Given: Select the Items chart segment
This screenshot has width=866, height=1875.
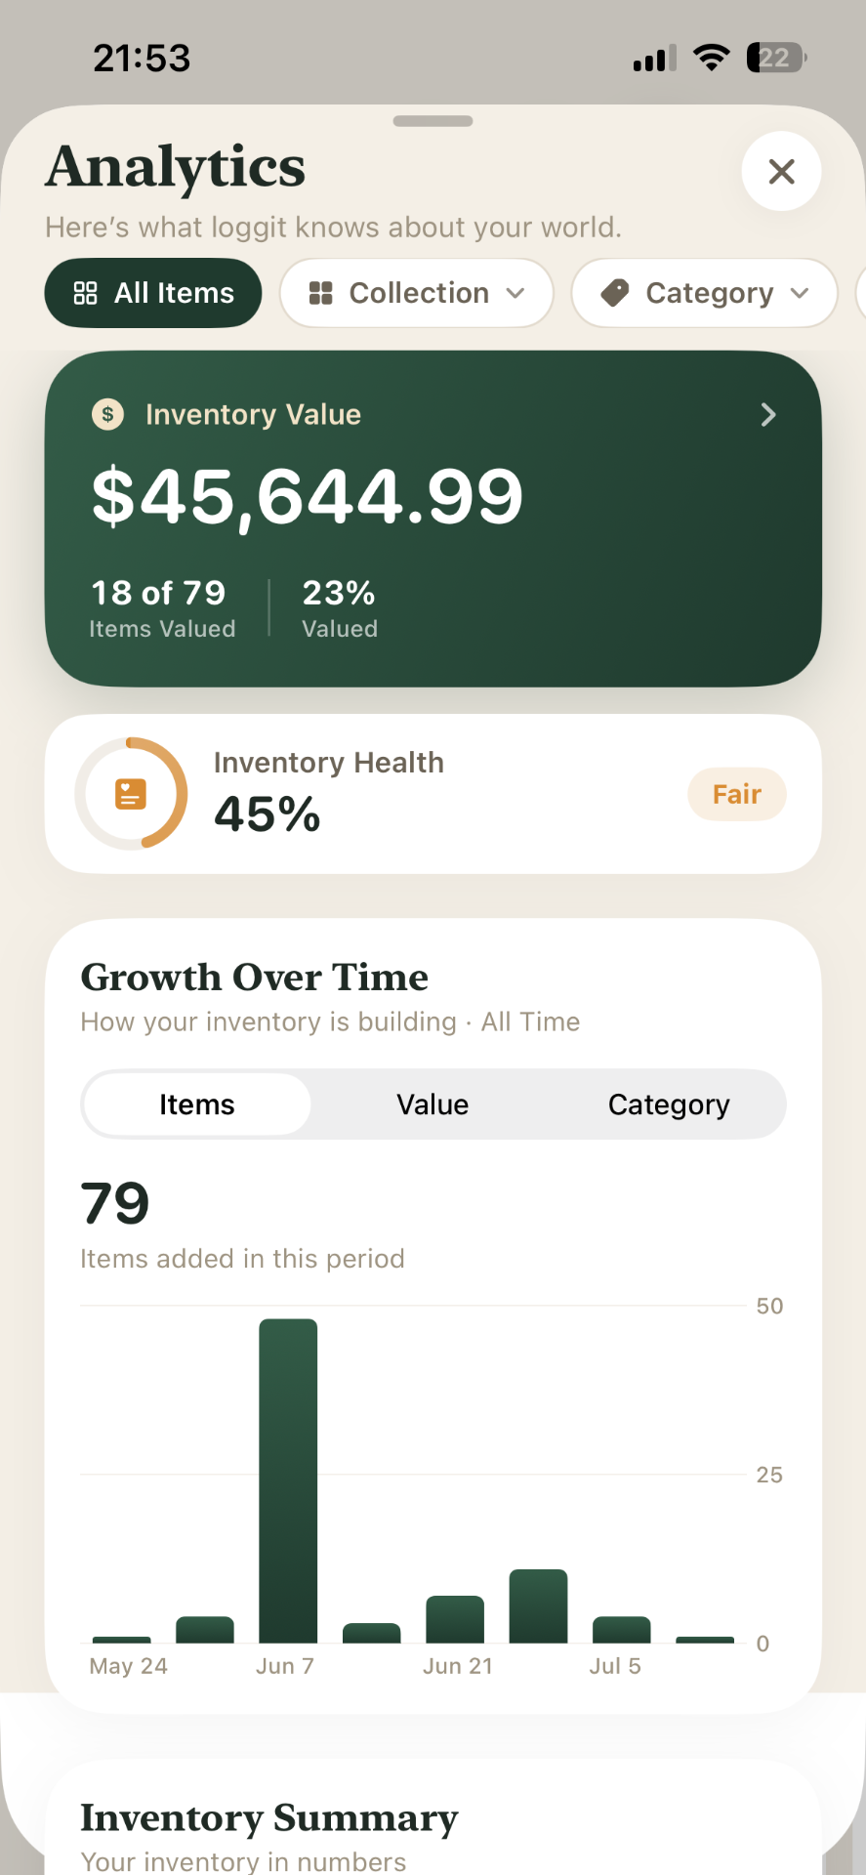Looking at the screenshot, I should 197,1104.
